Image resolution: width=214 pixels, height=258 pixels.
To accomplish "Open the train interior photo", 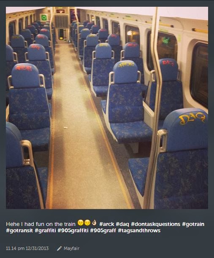I will (107, 108).
